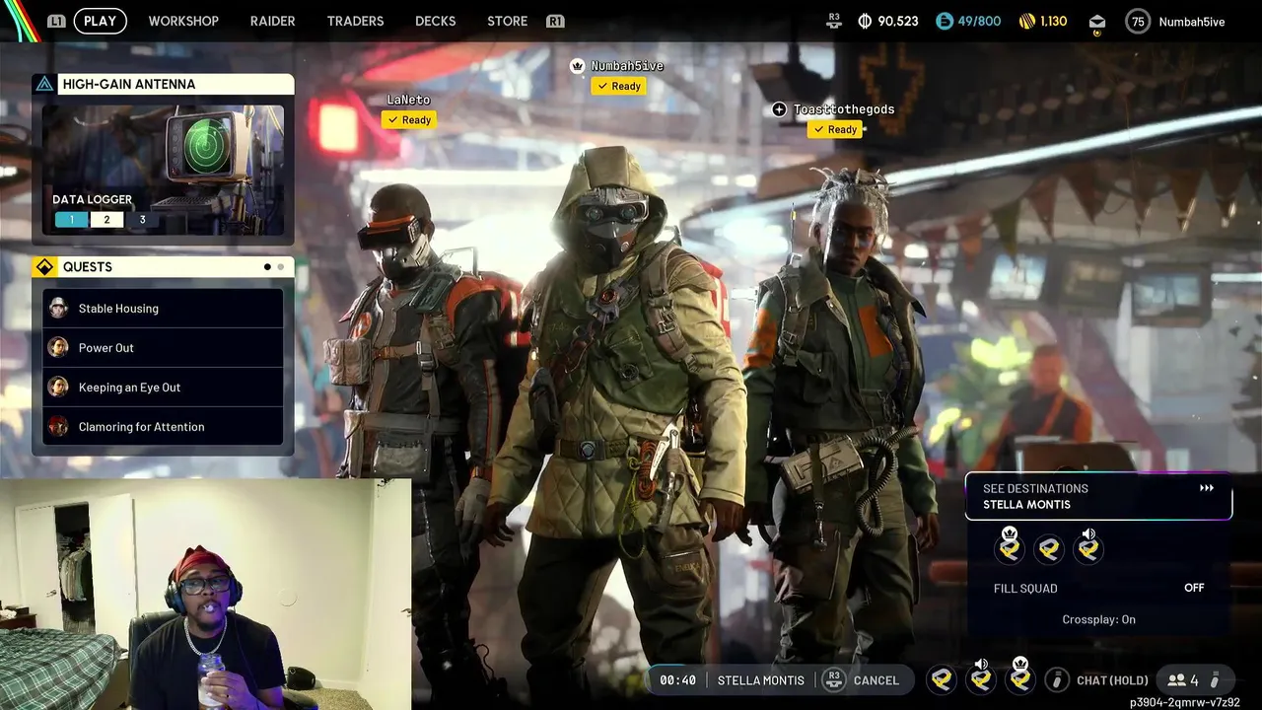Click the Keeping an Eye Out portrait

tap(59, 388)
